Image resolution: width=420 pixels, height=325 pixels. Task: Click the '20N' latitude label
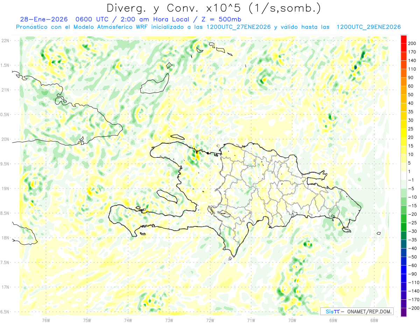tap(5, 139)
